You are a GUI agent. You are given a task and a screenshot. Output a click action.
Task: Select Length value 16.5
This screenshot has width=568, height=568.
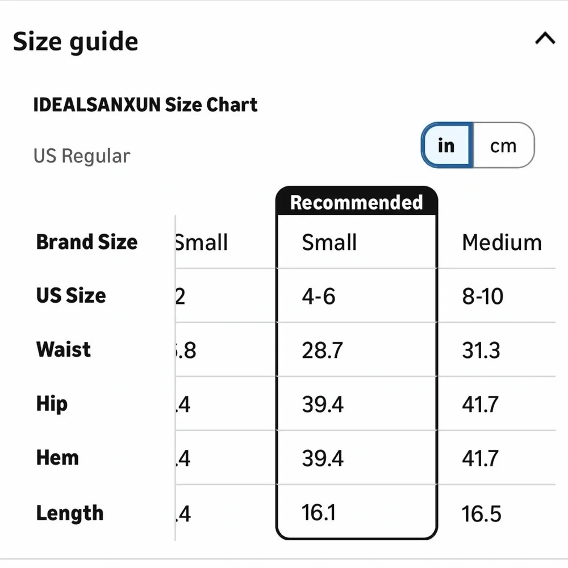(482, 513)
